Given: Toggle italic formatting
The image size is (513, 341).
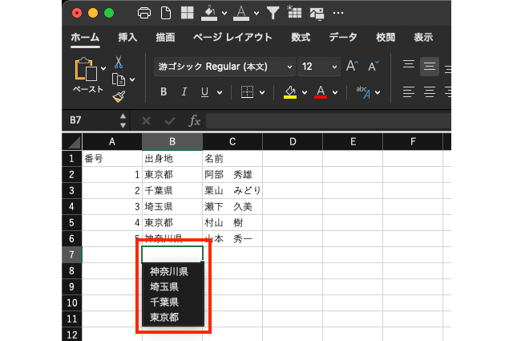Looking at the screenshot, I should 184,92.
